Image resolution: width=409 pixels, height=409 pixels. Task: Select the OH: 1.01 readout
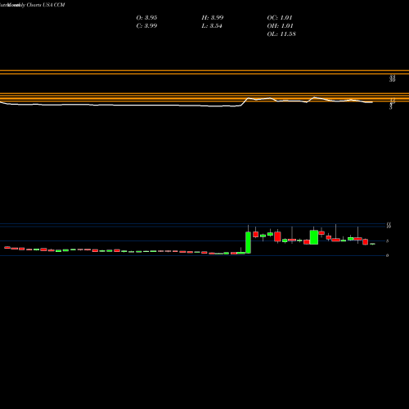(280, 26)
